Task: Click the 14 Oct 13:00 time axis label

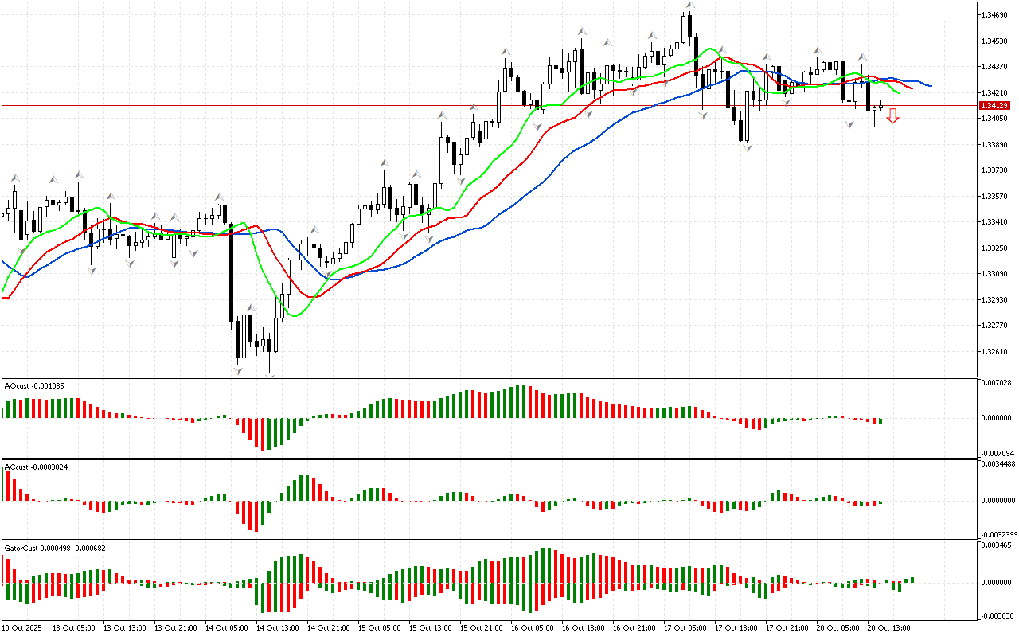Action: pos(275,628)
